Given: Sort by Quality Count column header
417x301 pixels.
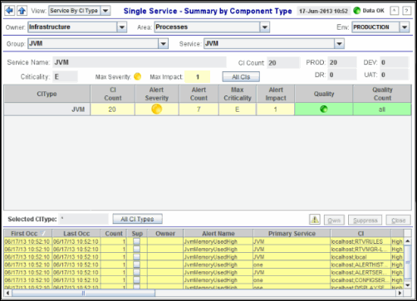Looking at the screenshot, I should (382, 94).
